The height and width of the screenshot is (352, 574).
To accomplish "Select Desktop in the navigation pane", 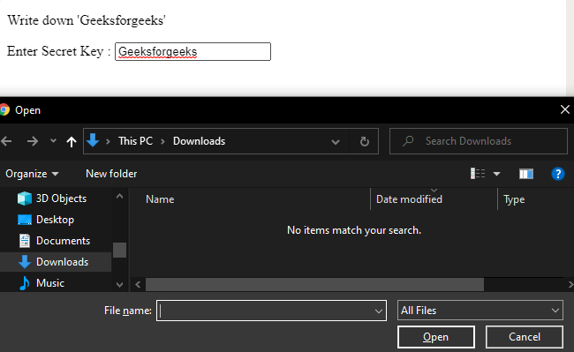I will tap(56, 220).
